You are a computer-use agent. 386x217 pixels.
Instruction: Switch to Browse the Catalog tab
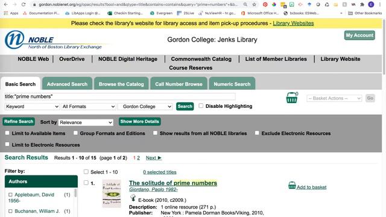tap(121, 84)
